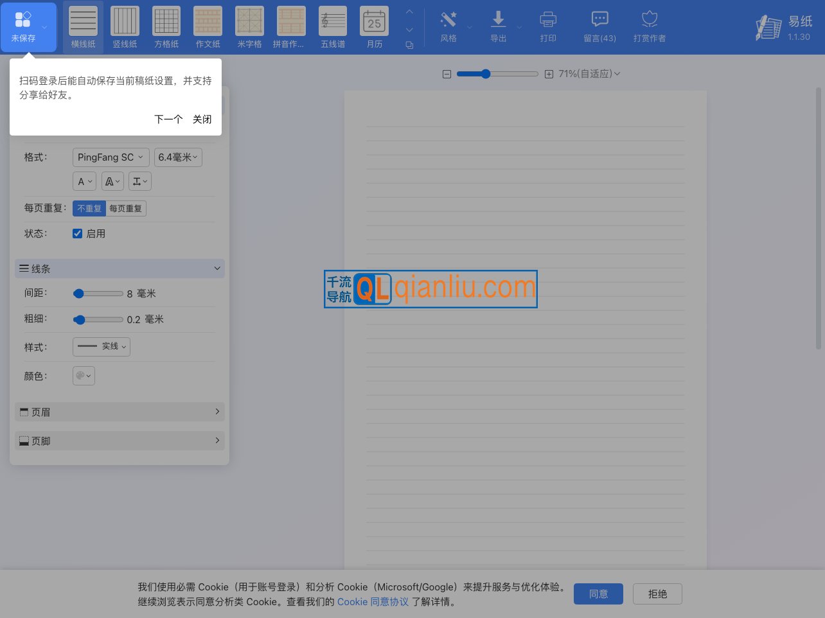The height and width of the screenshot is (618, 825).
Task: Open the 米字格 character practice grid
Action: [249, 27]
